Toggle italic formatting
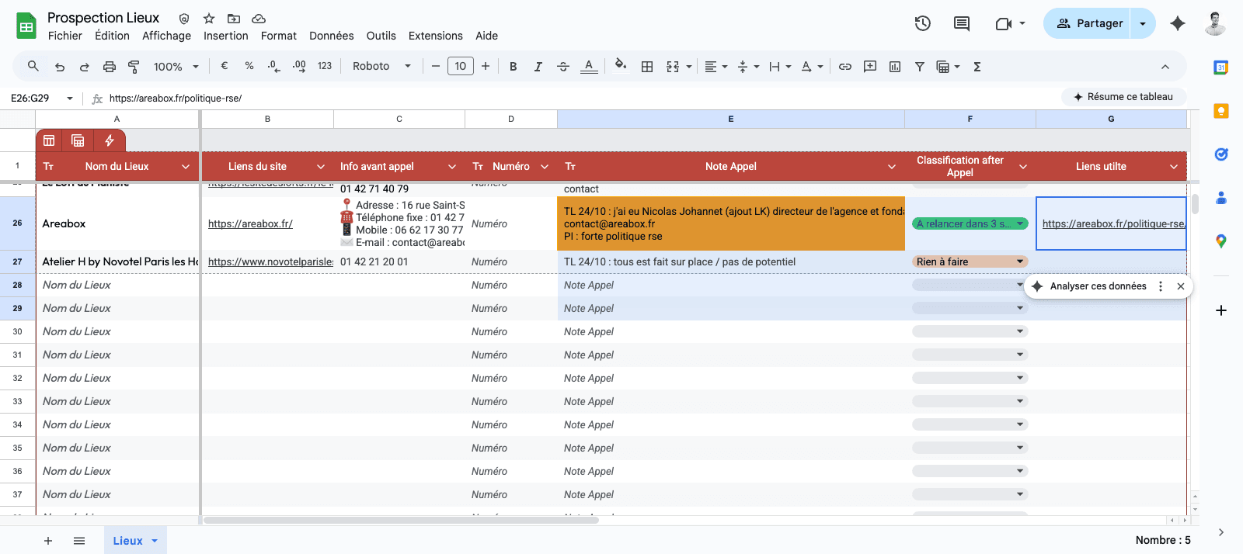This screenshot has height=554, width=1243. pyautogui.click(x=538, y=67)
